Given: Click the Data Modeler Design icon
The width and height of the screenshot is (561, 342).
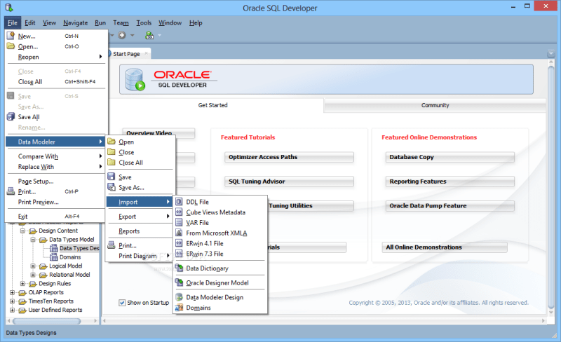Looking at the screenshot, I should point(179,297).
